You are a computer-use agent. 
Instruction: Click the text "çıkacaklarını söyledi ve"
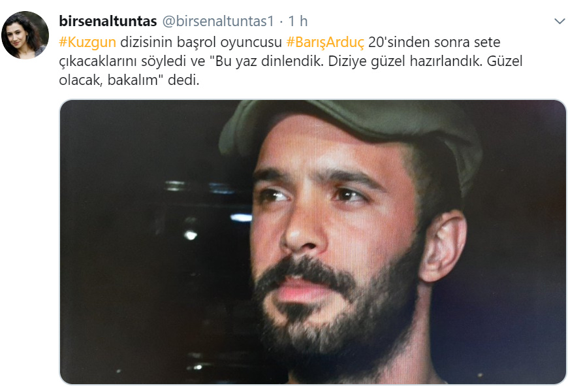pyautogui.click(x=133, y=61)
